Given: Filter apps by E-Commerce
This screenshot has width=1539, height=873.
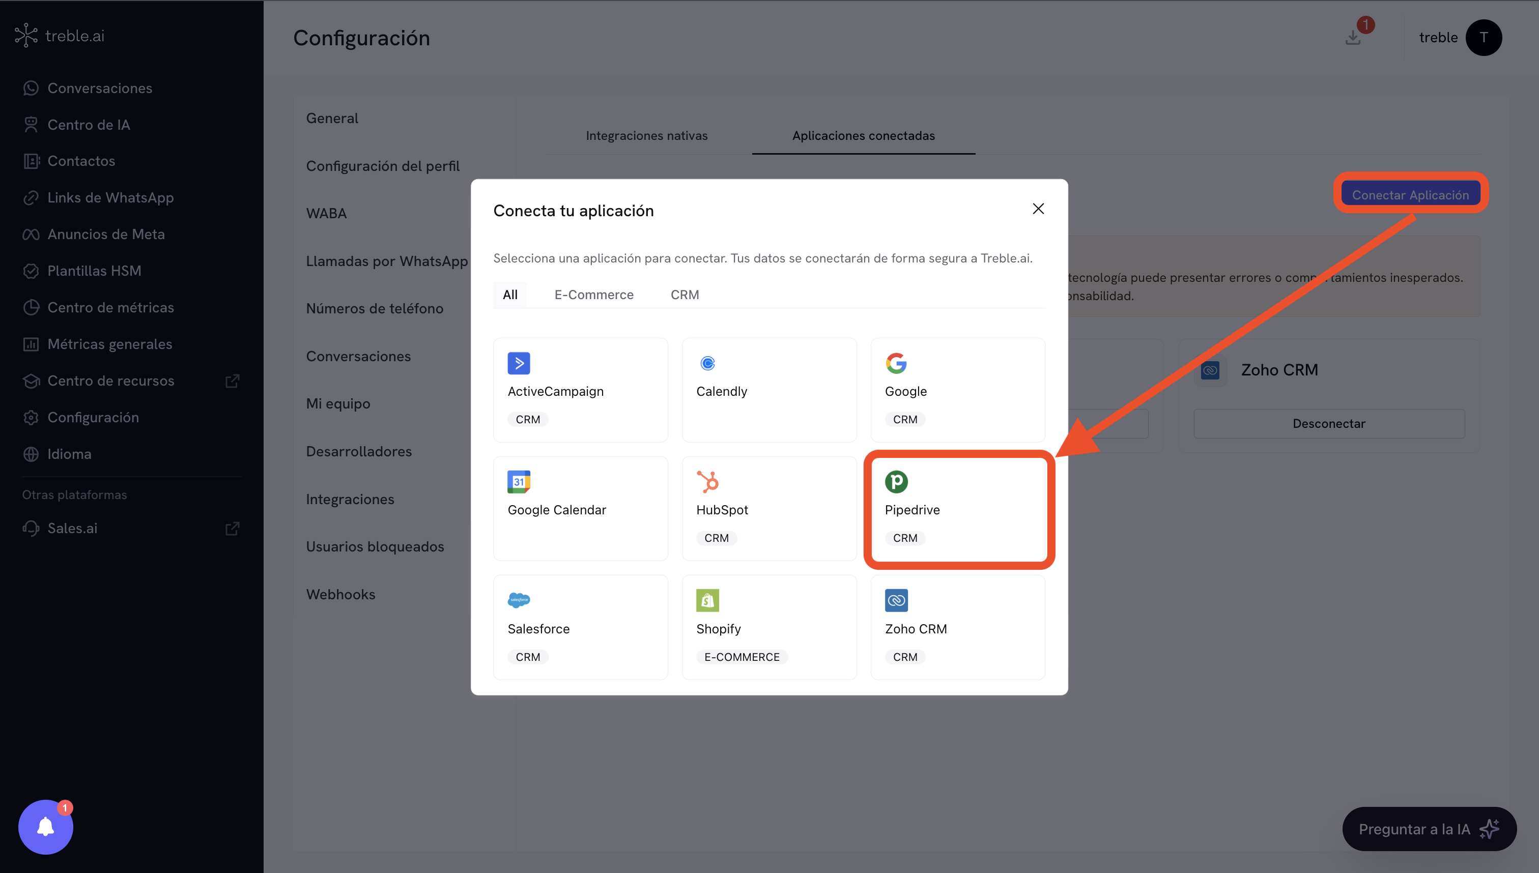Looking at the screenshot, I should coord(594,295).
